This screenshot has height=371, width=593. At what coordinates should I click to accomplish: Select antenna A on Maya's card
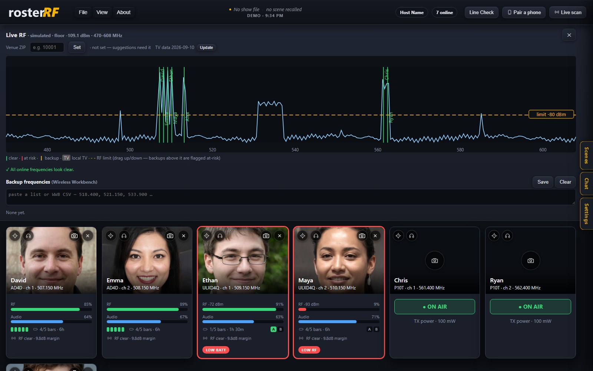(369, 329)
